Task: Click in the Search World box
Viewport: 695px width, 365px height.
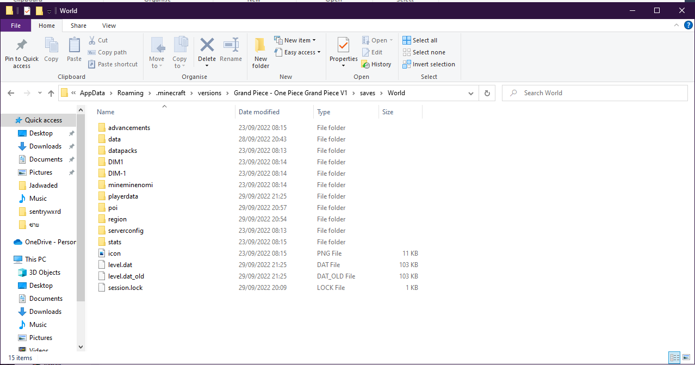Action: 595,93
